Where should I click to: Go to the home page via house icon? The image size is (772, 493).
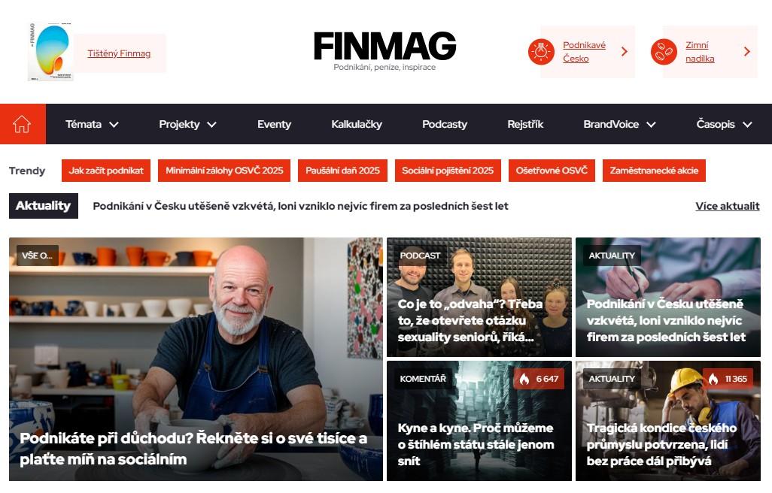click(x=22, y=124)
